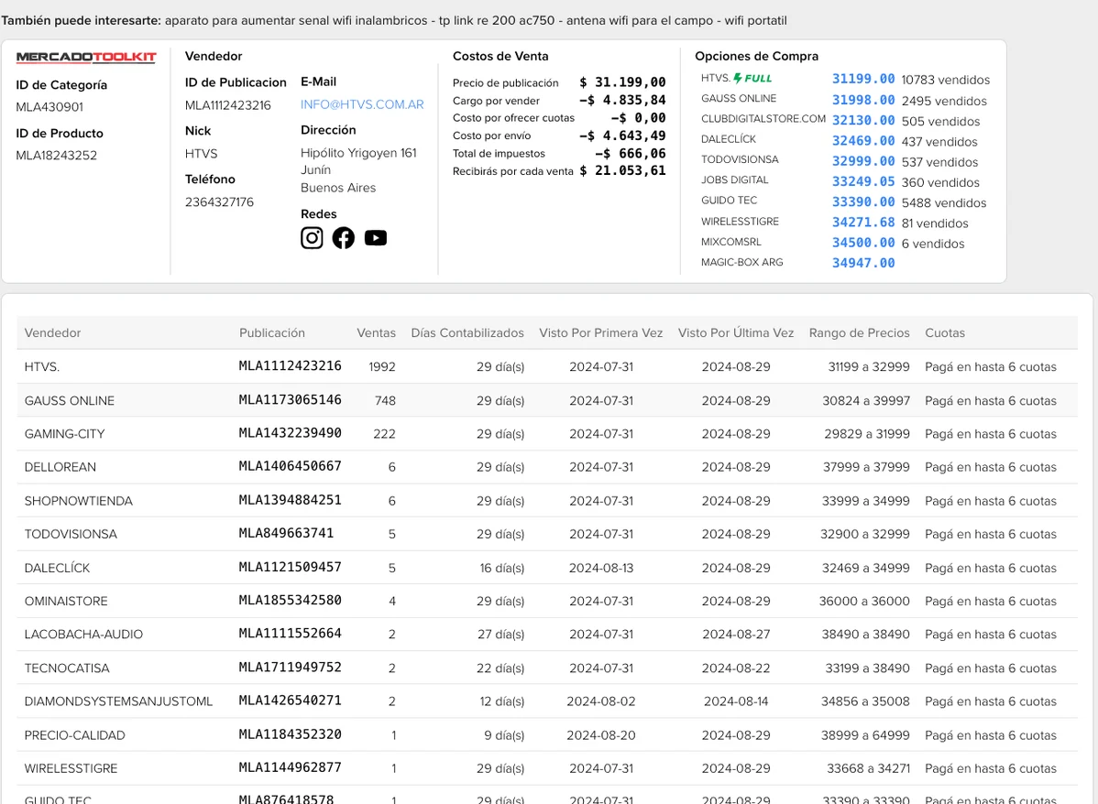Screen dimensions: 1098x804
Task: Select publication MLA1855342580 of OMINAISTORE
Action: pyautogui.click(x=290, y=601)
